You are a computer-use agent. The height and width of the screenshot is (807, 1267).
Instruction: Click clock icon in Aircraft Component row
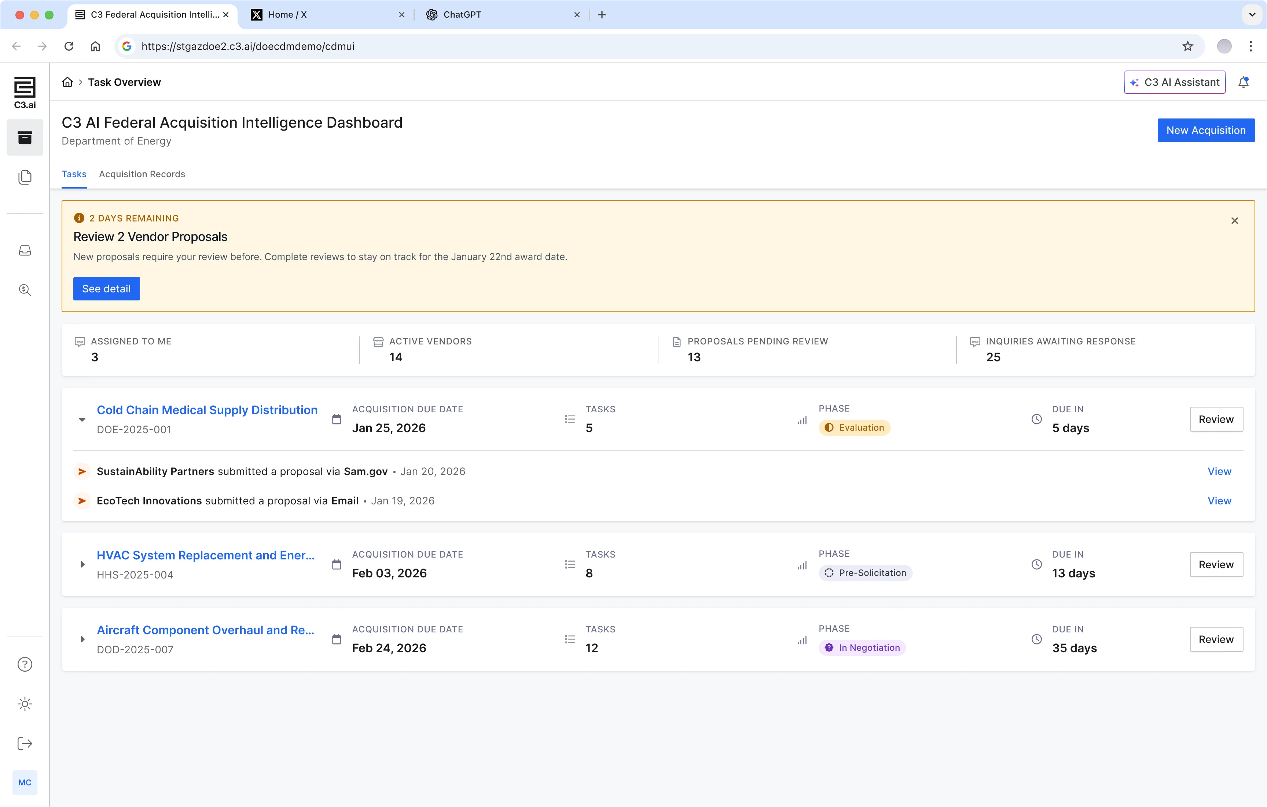pos(1036,639)
